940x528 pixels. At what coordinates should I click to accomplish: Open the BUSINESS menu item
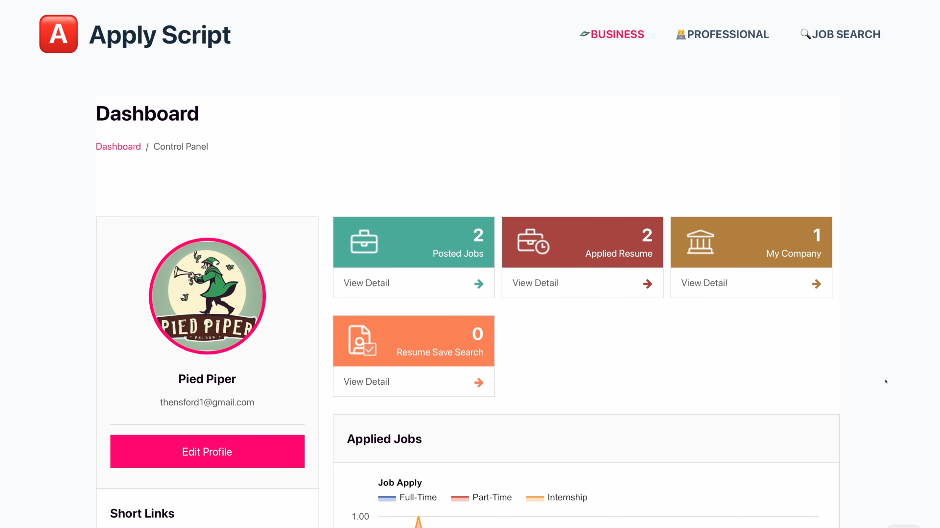point(612,34)
